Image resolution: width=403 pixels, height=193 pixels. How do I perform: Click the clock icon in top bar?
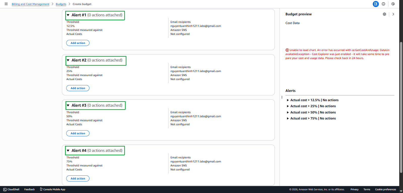click(x=393, y=4)
